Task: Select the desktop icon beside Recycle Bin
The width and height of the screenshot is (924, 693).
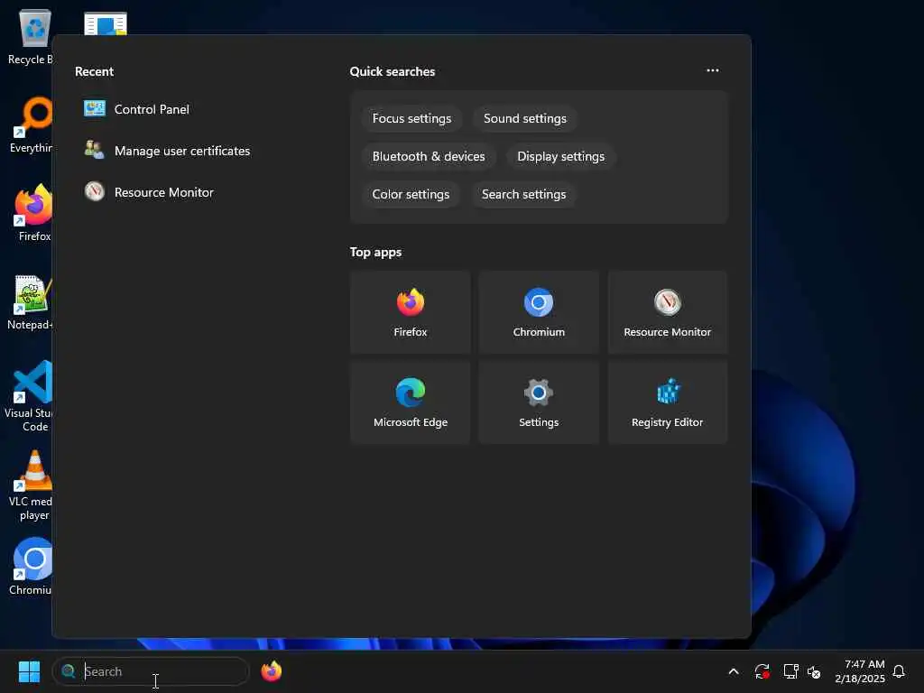Action: tap(106, 23)
